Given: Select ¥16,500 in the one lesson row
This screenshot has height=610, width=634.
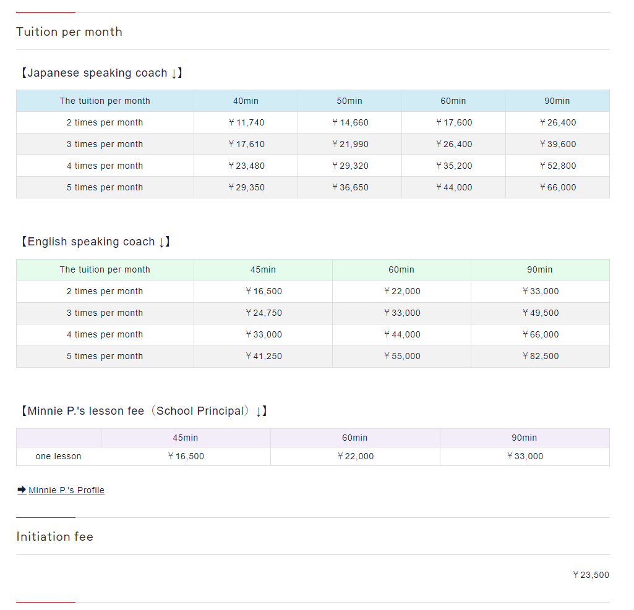Looking at the screenshot, I should pos(186,457).
